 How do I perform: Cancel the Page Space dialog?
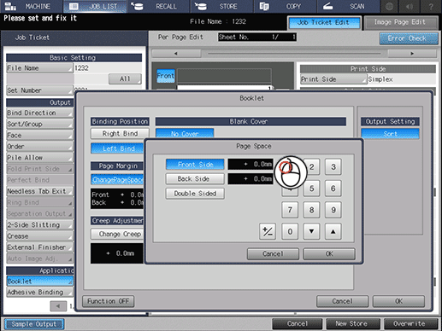point(273,253)
